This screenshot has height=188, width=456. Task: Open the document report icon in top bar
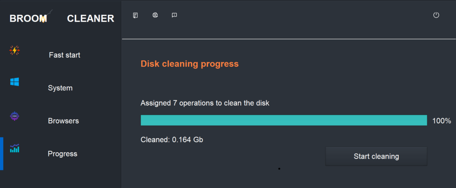click(x=135, y=15)
